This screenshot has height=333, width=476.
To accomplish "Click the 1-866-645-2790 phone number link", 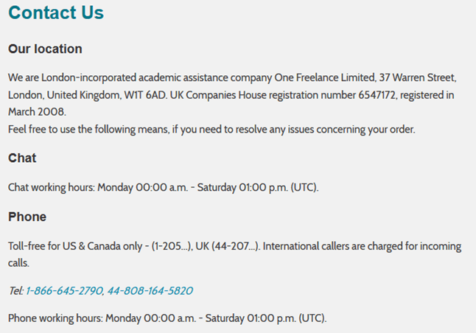I will point(64,291).
